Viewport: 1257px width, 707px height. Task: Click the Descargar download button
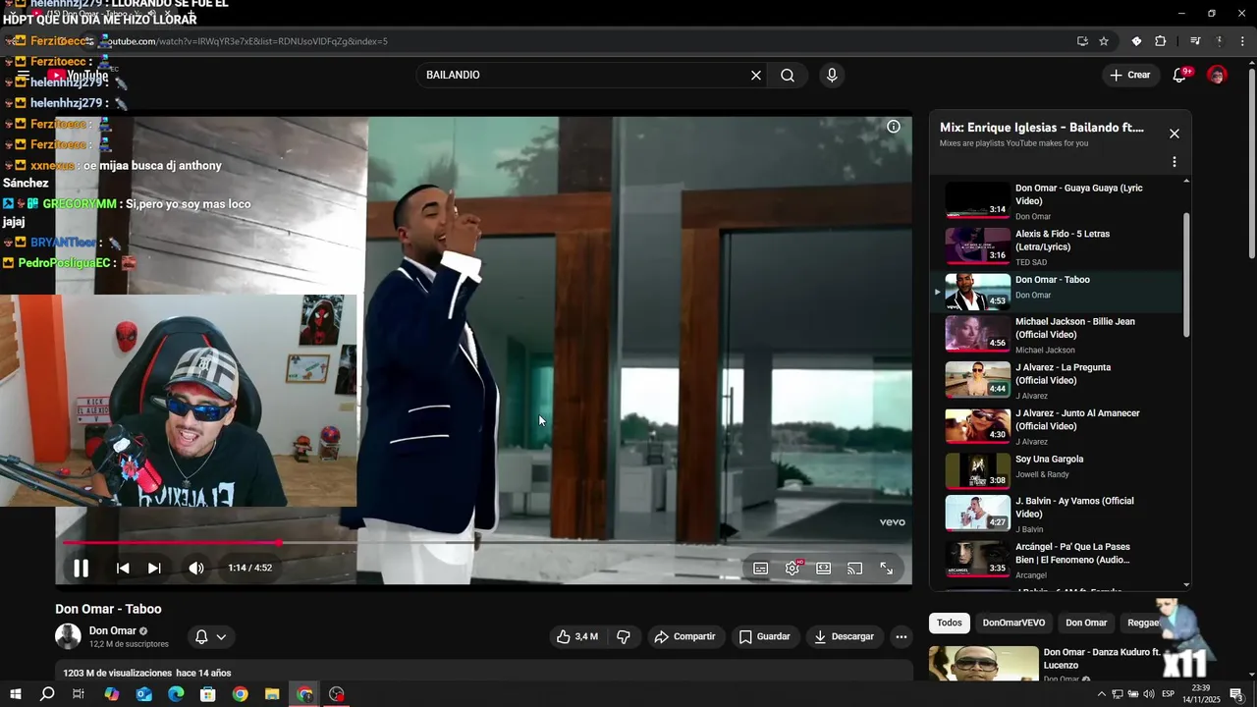(x=845, y=636)
